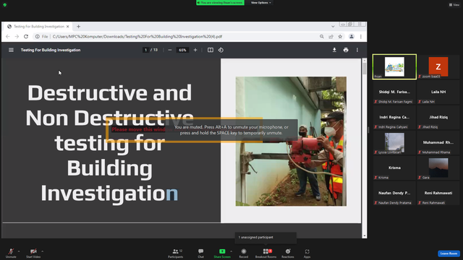This screenshot has height=260, width=463.
Task: Change the Zoom View layout
Action: (454, 5)
